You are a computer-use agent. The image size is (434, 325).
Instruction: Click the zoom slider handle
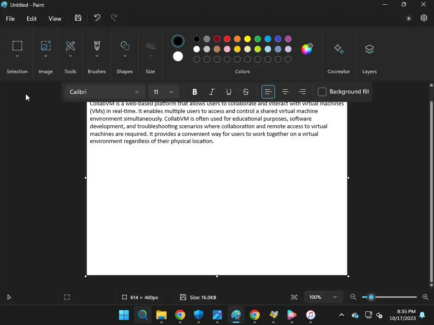point(371,297)
